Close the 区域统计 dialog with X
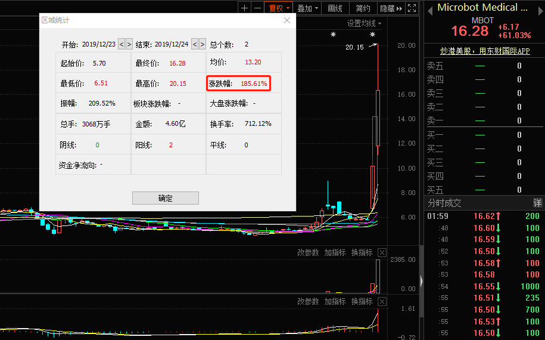Viewport: 545px width, 340px height. pyautogui.click(x=287, y=20)
